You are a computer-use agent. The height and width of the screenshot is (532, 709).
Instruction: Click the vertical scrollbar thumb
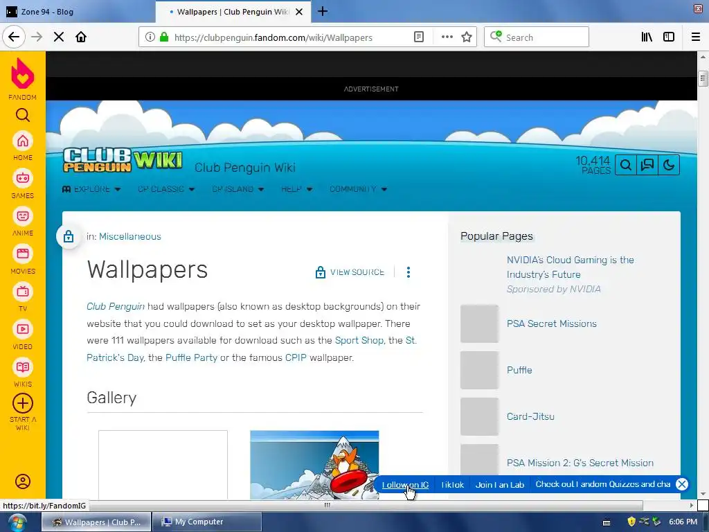click(x=703, y=78)
